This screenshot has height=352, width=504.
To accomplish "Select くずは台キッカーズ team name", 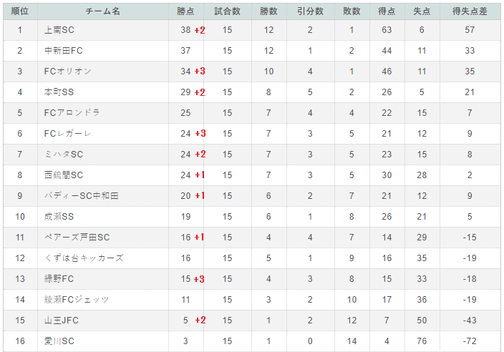I will point(84,258).
